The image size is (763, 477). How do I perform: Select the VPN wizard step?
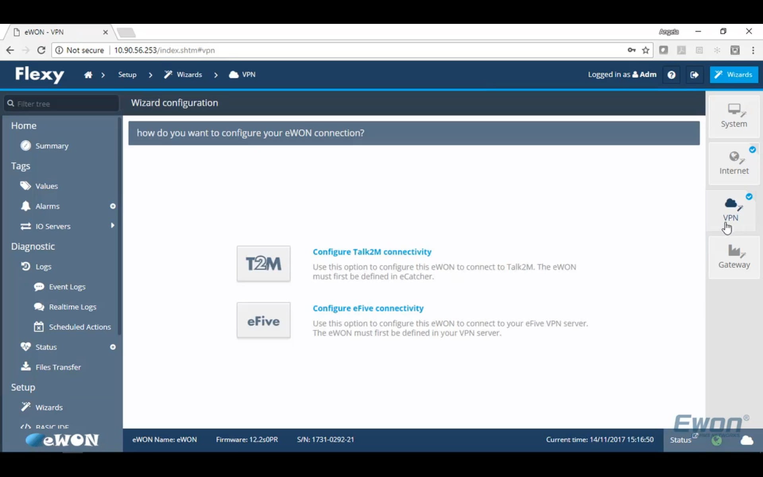[730, 210]
